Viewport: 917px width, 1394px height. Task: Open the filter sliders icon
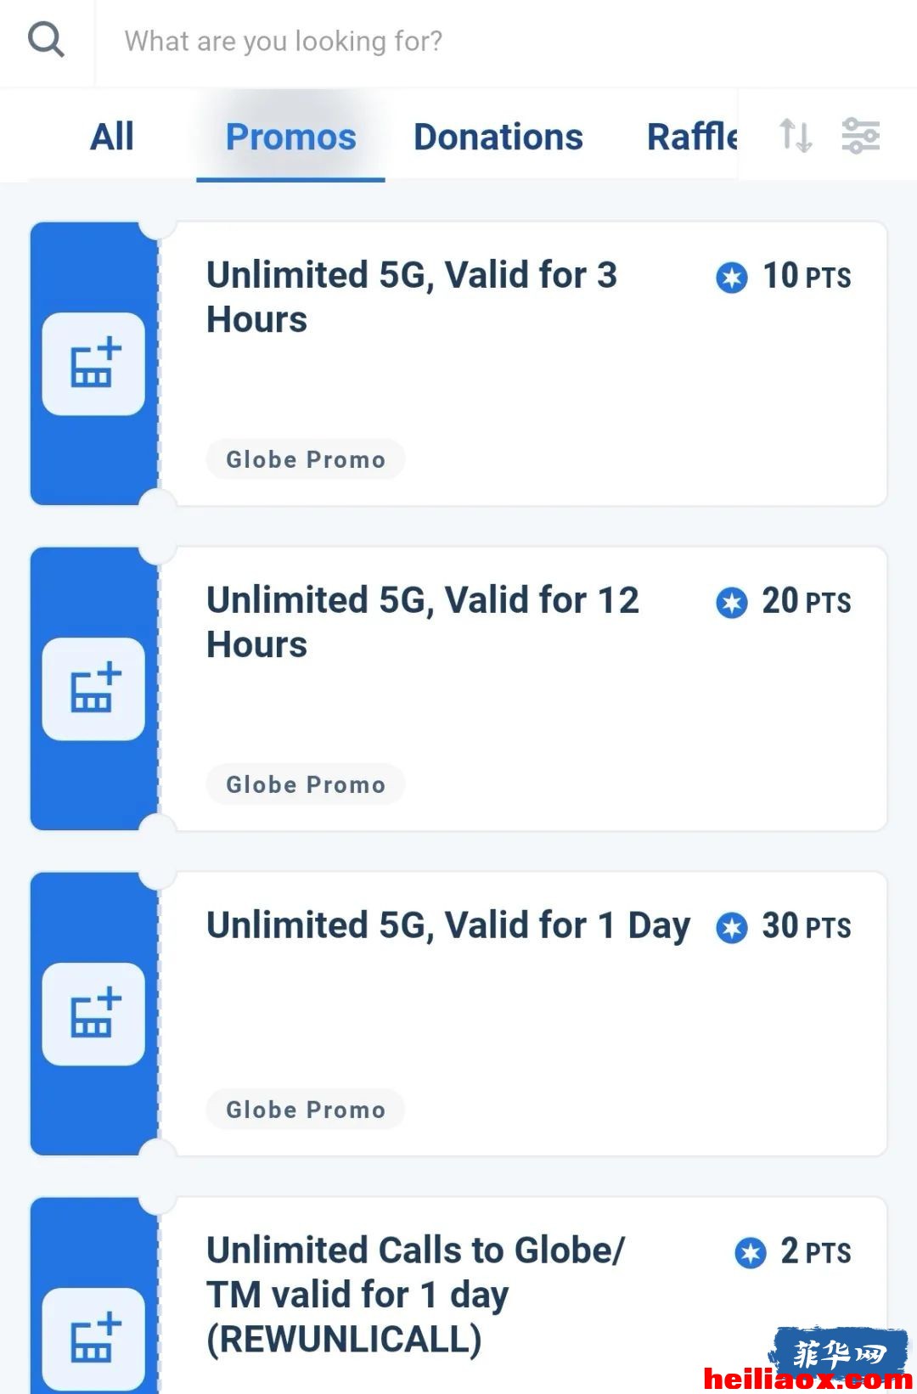pyautogui.click(x=860, y=136)
